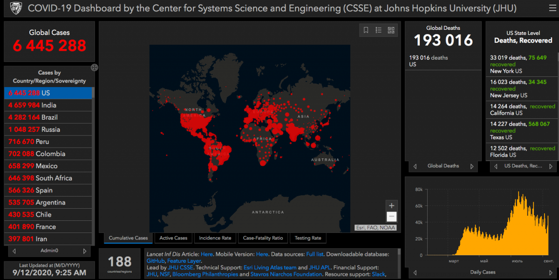Image resolution: width=559 pixels, height=280 pixels.
Task: Open Stavros Niarchos Foundation link
Action: pos(287,274)
